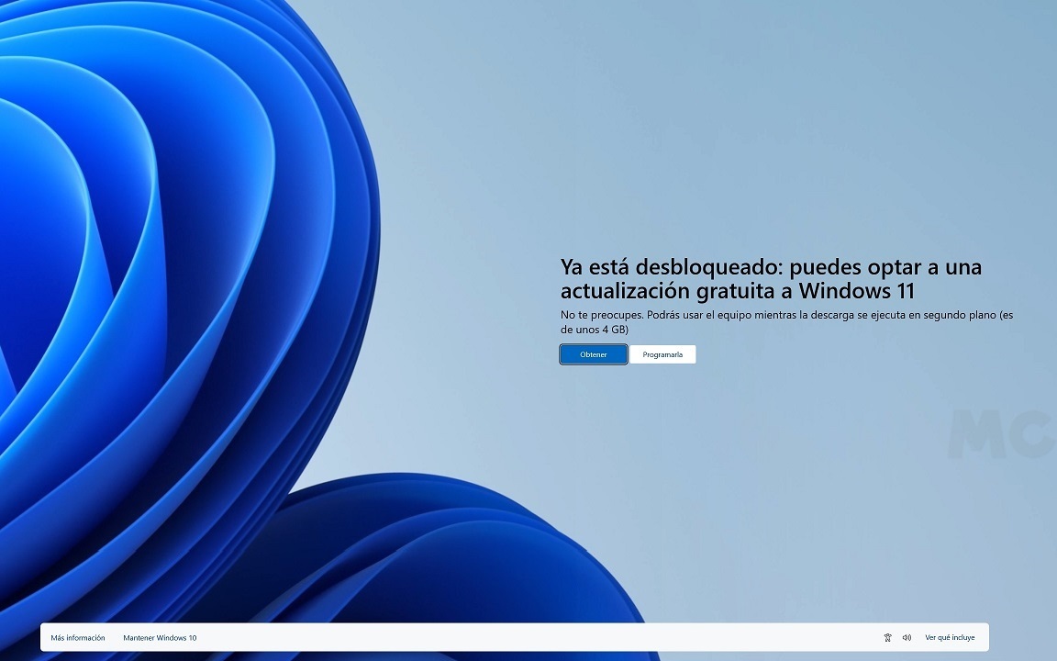Open the Más información link
Image resolution: width=1057 pixels, height=661 pixels.
coord(78,637)
